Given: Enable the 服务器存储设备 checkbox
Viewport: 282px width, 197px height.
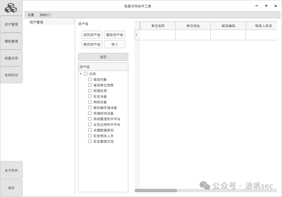Looking at the screenshot, I should 90,108.
